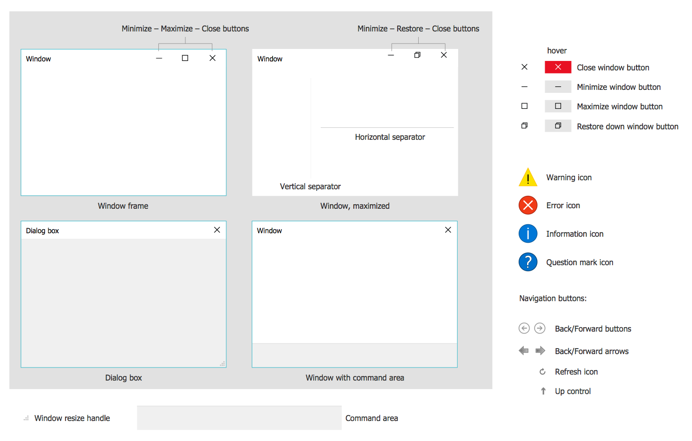This screenshot has height=441, width=692.
Task: Click the 'Warning icon' label text
Action: (x=569, y=177)
